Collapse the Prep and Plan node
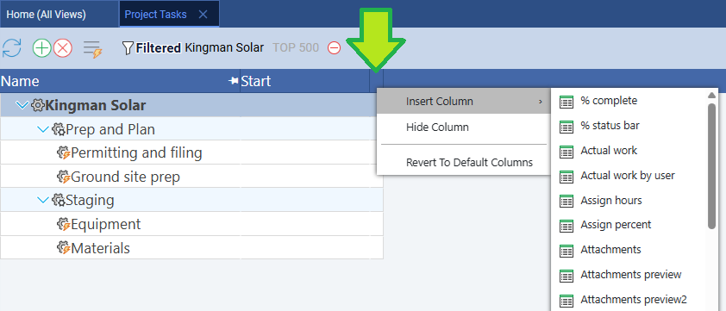Image resolution: width=726 pixels, height=311 pixels. tap(42, 129)
